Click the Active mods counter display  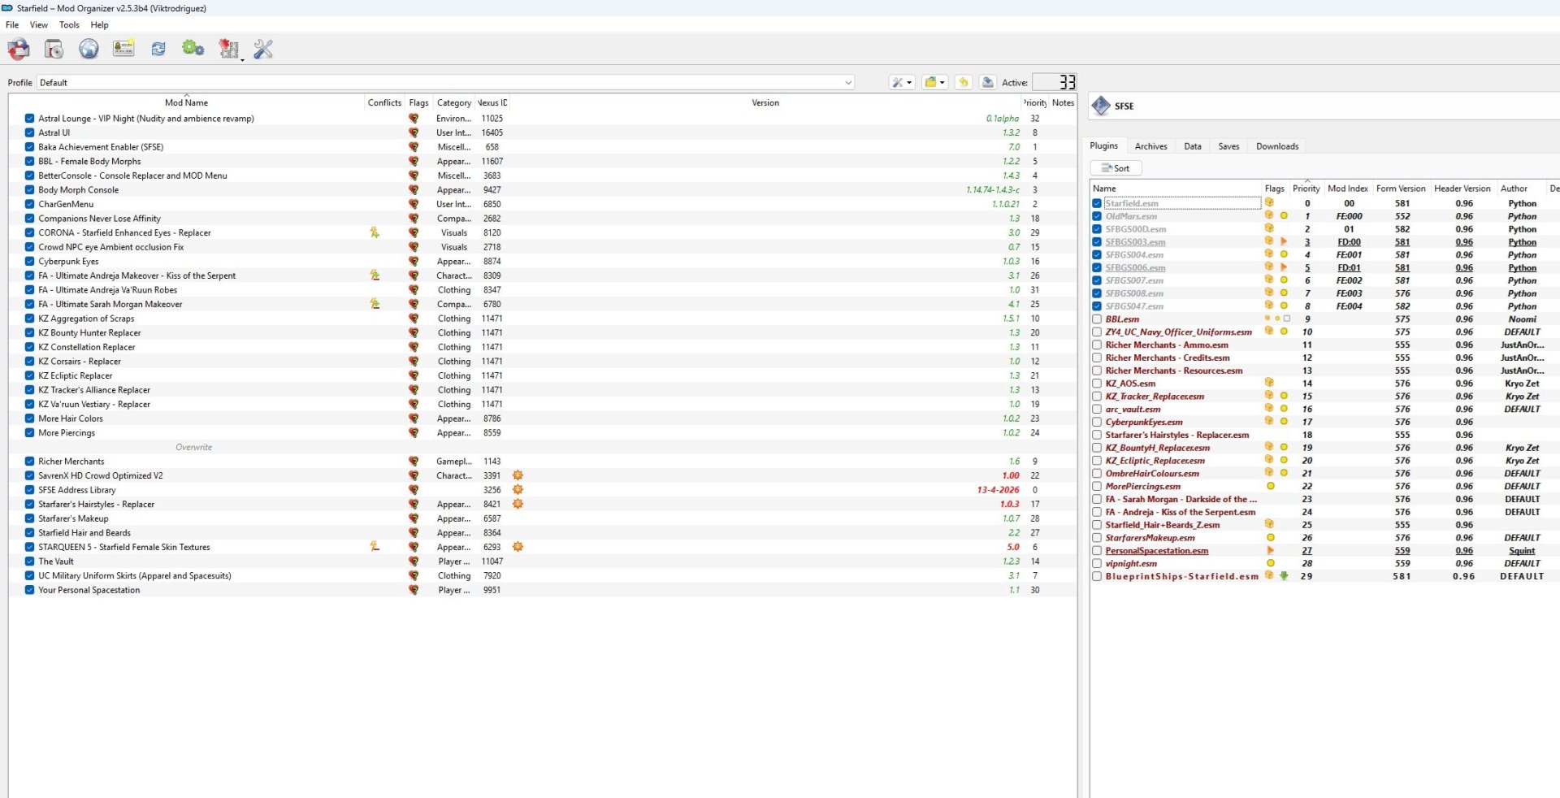click(1055, 82)
